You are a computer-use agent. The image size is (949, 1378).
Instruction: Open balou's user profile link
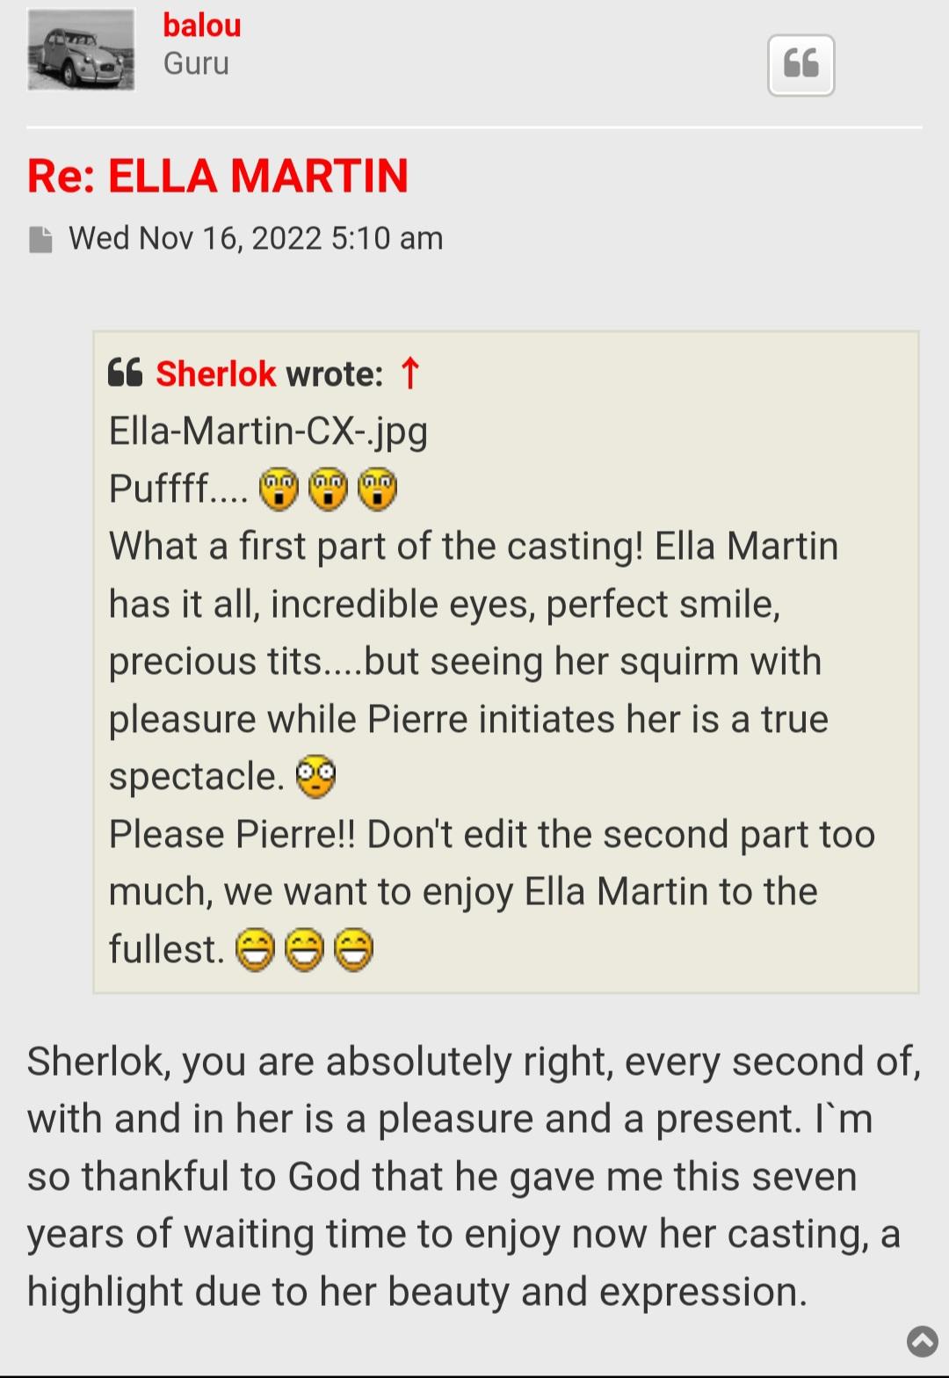[202, 25]
